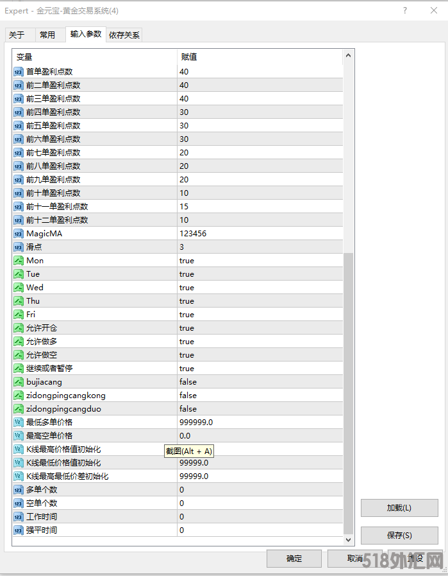Click the boolean icon beside Mon
The width and height of the screenshot is (448, 576).
(19, 261)
